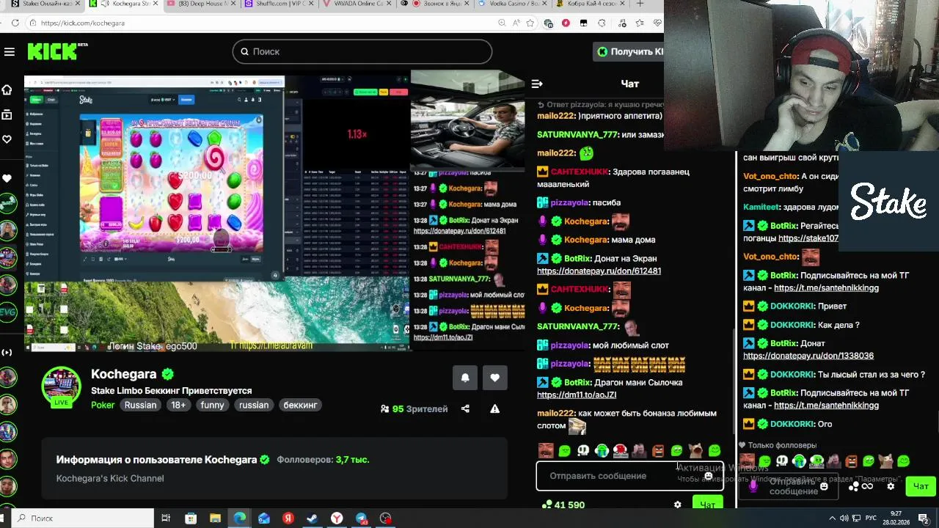Switch input language РУС in the taskbar

coord(871,518)
